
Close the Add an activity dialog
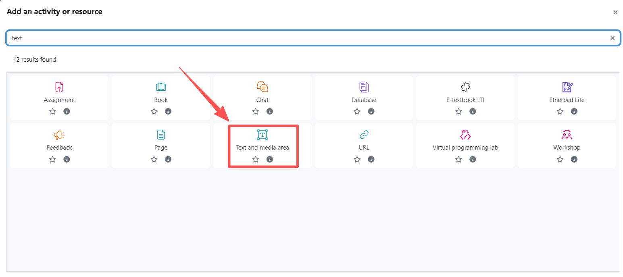click(615, 12)
